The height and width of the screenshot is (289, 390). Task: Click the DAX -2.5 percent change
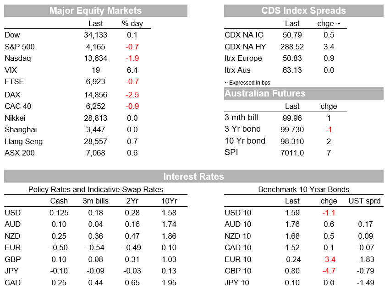point(132,95)
